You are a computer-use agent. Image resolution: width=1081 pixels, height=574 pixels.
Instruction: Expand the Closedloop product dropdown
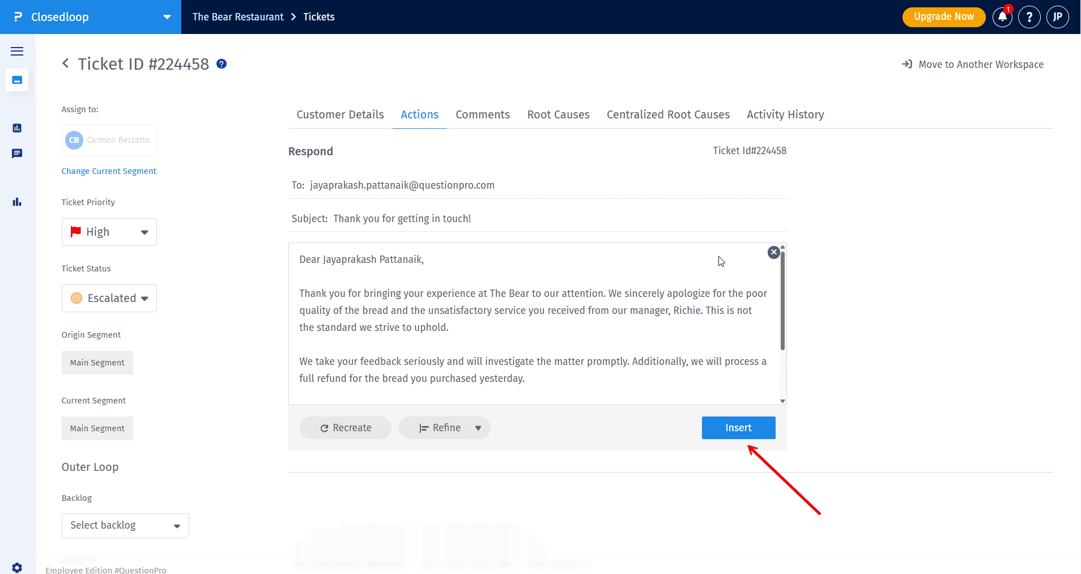point(167,17)
